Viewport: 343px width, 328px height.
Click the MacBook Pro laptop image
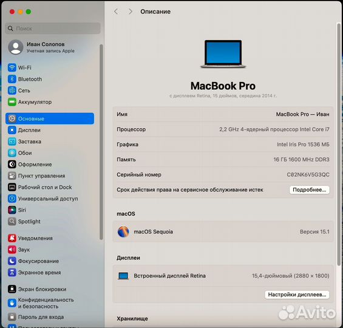(x=223, y=54)
